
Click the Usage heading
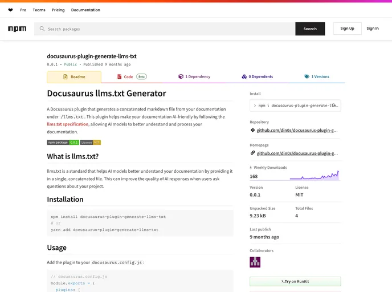click(x=57, y=248)
